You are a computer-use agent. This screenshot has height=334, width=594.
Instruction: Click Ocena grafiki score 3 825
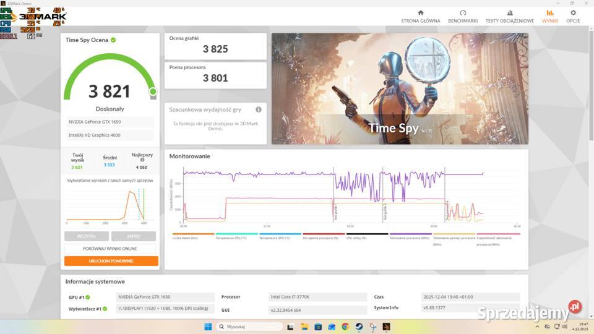pos(215,49)
